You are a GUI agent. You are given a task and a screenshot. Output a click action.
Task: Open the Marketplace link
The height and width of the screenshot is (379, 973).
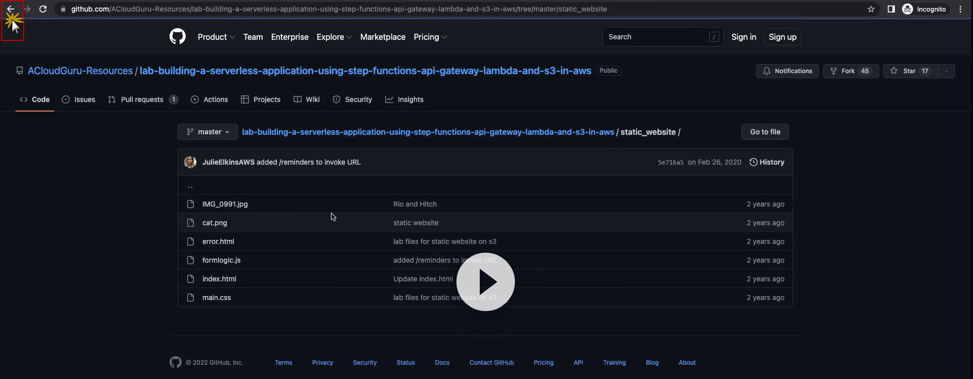pos(382,37)
